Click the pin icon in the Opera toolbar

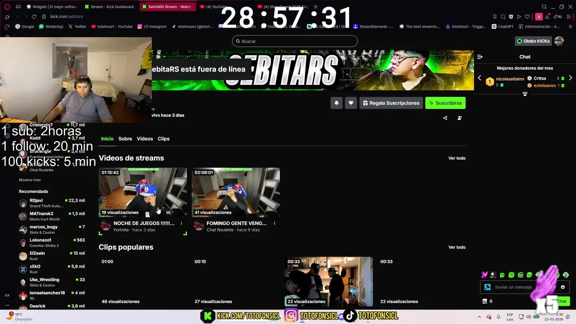click(x=495, y=17)
